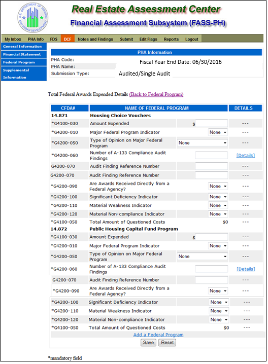Expand Material Weakness Indicator dropdown under 14.871

point(218,205)
